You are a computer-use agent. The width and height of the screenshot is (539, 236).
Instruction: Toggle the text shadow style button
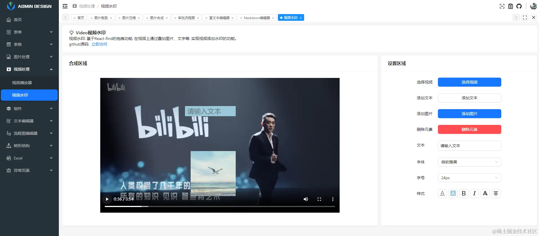coord(485,194)
